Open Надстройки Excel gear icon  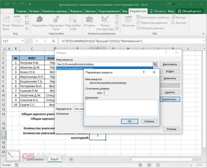coord(56,23)
